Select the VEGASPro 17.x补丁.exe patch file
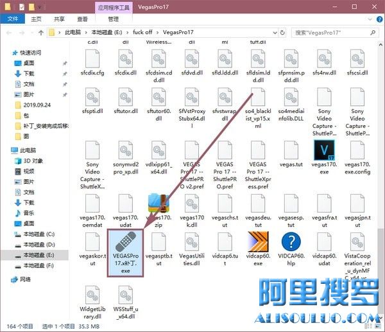 (126, 253)
